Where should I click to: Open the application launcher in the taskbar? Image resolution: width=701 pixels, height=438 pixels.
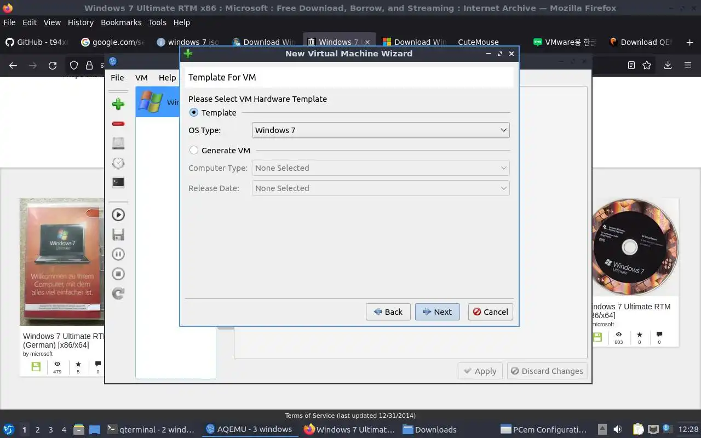9,429
